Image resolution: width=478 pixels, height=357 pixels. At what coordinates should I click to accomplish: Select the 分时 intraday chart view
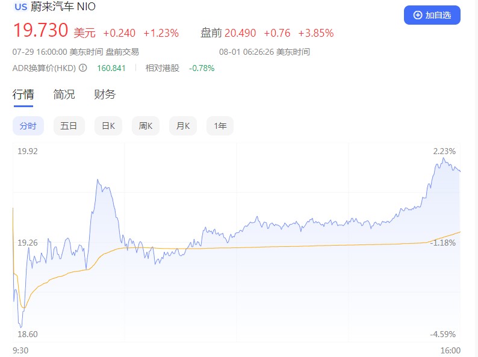[28, 126]
